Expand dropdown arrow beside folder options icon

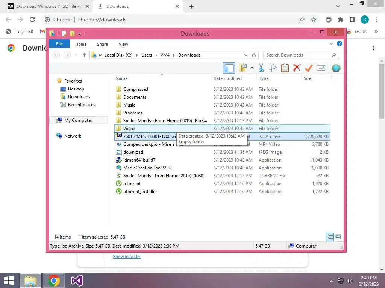pos(252,68)
